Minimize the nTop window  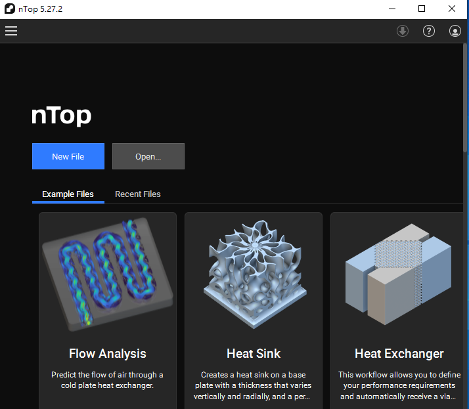pos(392,9)
